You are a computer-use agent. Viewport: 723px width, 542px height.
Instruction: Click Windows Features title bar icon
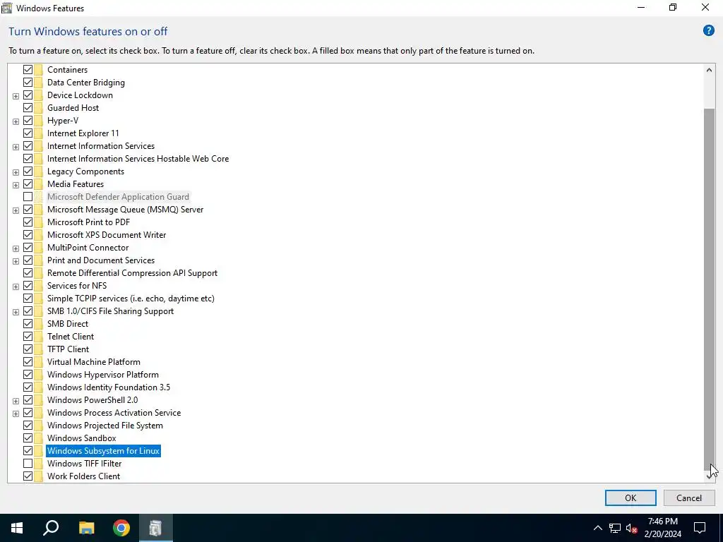[x=7, y=8]
